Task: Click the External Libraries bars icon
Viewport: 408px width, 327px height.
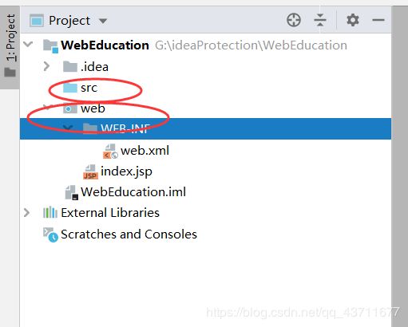Action: click(x=50, y=213)
